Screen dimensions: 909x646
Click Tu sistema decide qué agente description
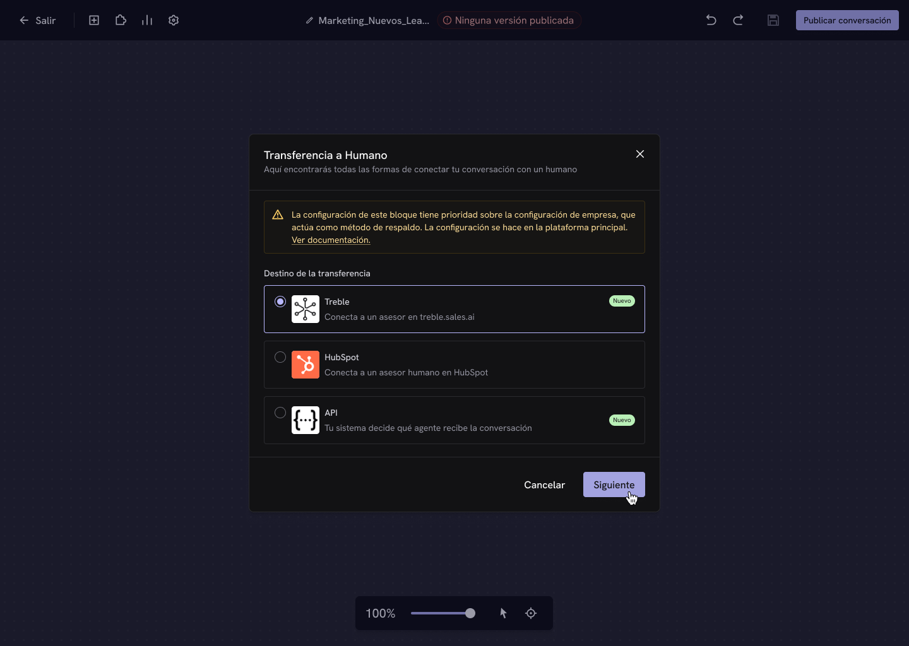[428, 428]
